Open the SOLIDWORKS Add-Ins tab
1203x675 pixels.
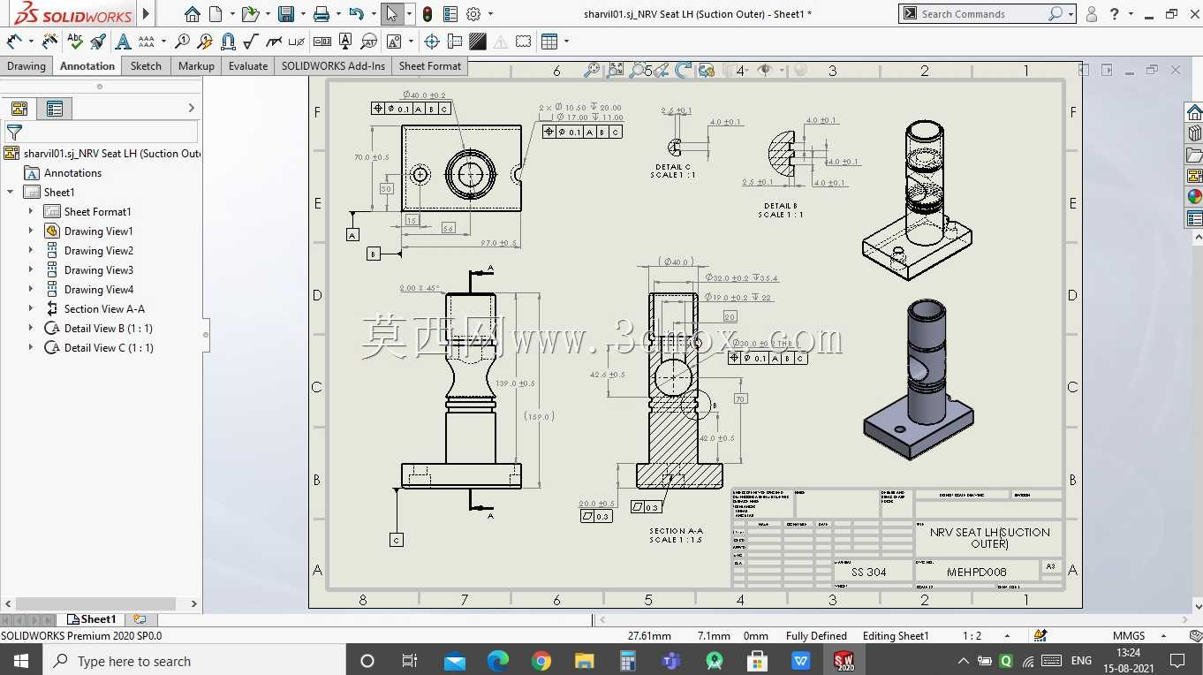click(x=333, y=66)
